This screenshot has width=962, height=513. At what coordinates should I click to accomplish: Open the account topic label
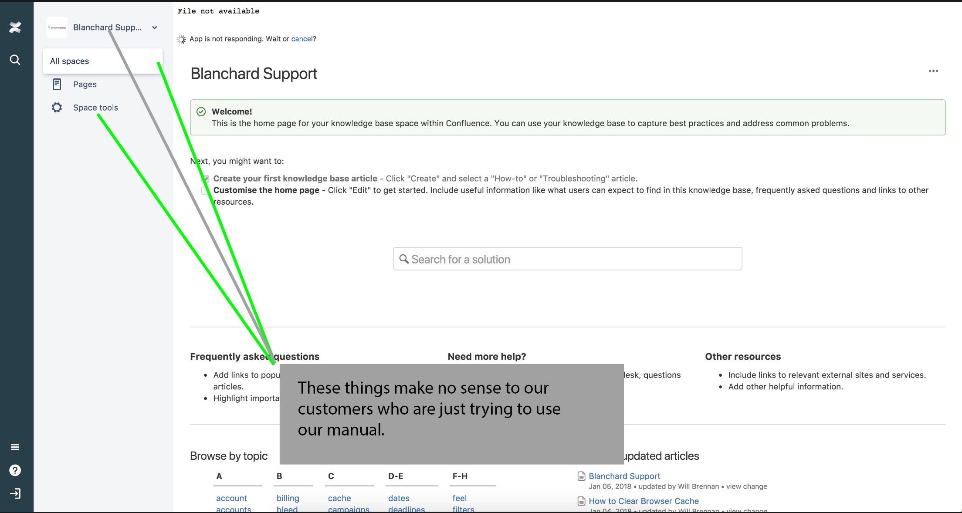[x=231, y=498]
